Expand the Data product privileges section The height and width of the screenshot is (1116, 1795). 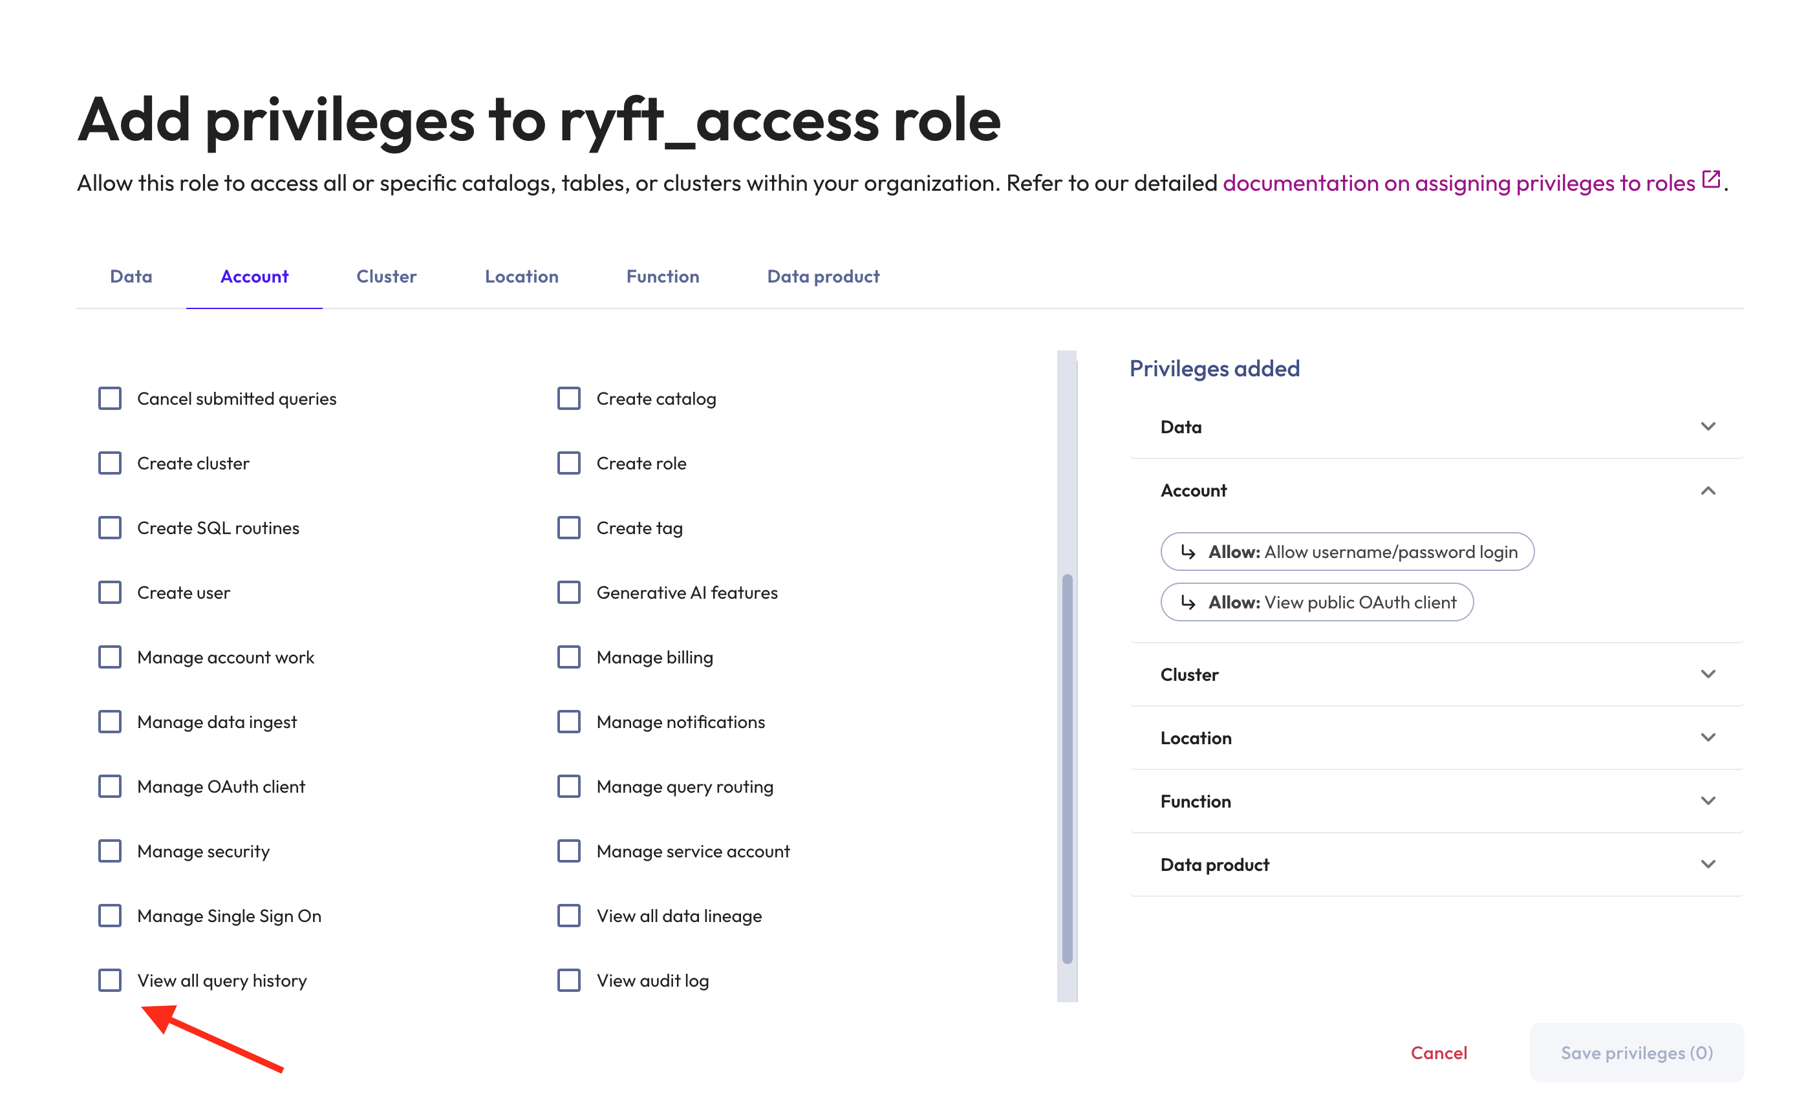(x=1707, y=864)
